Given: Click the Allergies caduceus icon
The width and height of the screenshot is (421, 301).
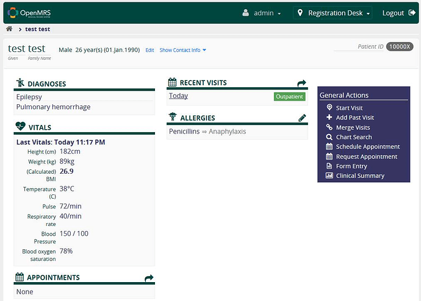Looking at the screenshot, I should pos(173,117).
